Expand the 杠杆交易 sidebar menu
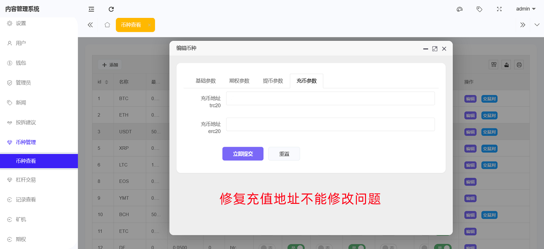544x249 pixels. [x=26, y=180]
